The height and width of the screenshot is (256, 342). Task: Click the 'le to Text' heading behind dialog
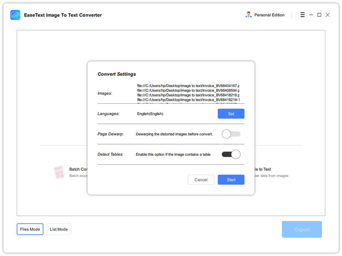tap(262, 169)
